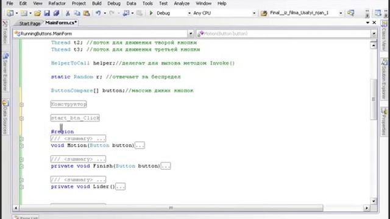390x219 pixels.
Task: Open the Any CPU platform dropdown
Action: [x=254, y=13]
